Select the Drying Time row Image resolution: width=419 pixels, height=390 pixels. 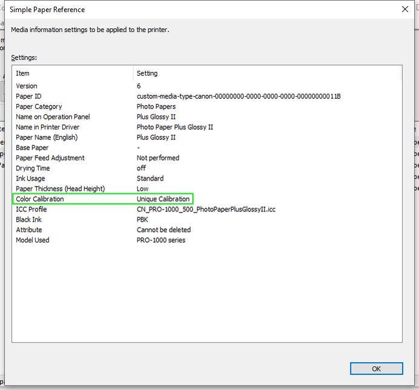(x=207, y=168)
